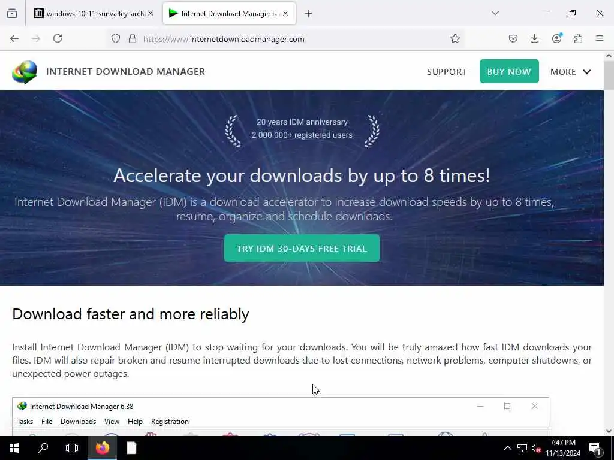Open the extensions puzzle piece icon

(x=579, y=38)
